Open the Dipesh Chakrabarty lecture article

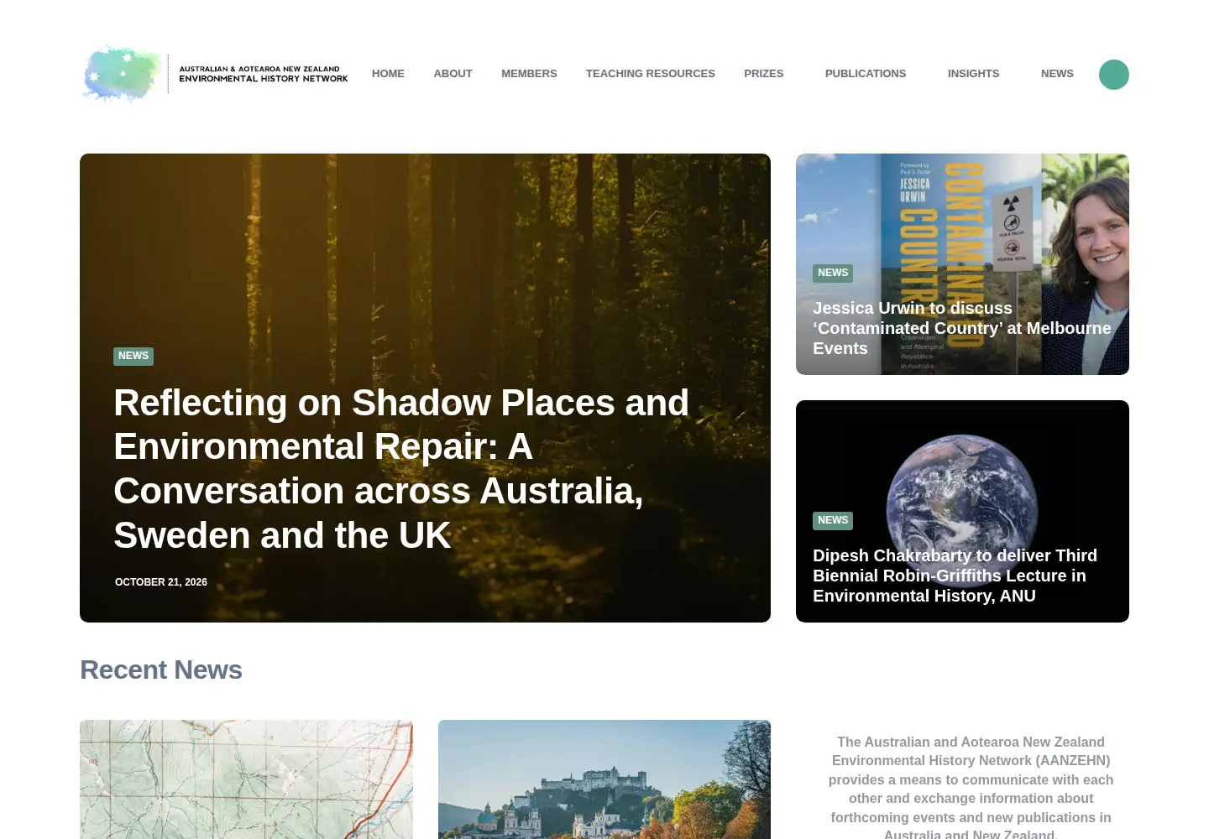point(955,576)
